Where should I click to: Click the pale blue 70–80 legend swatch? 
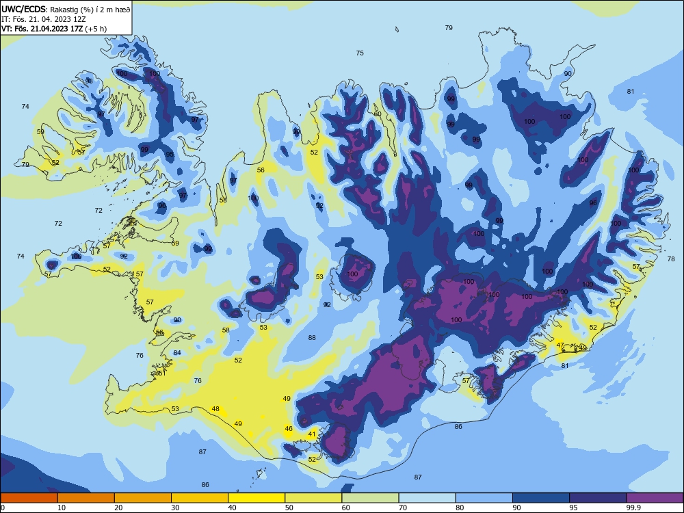(427, 498)
